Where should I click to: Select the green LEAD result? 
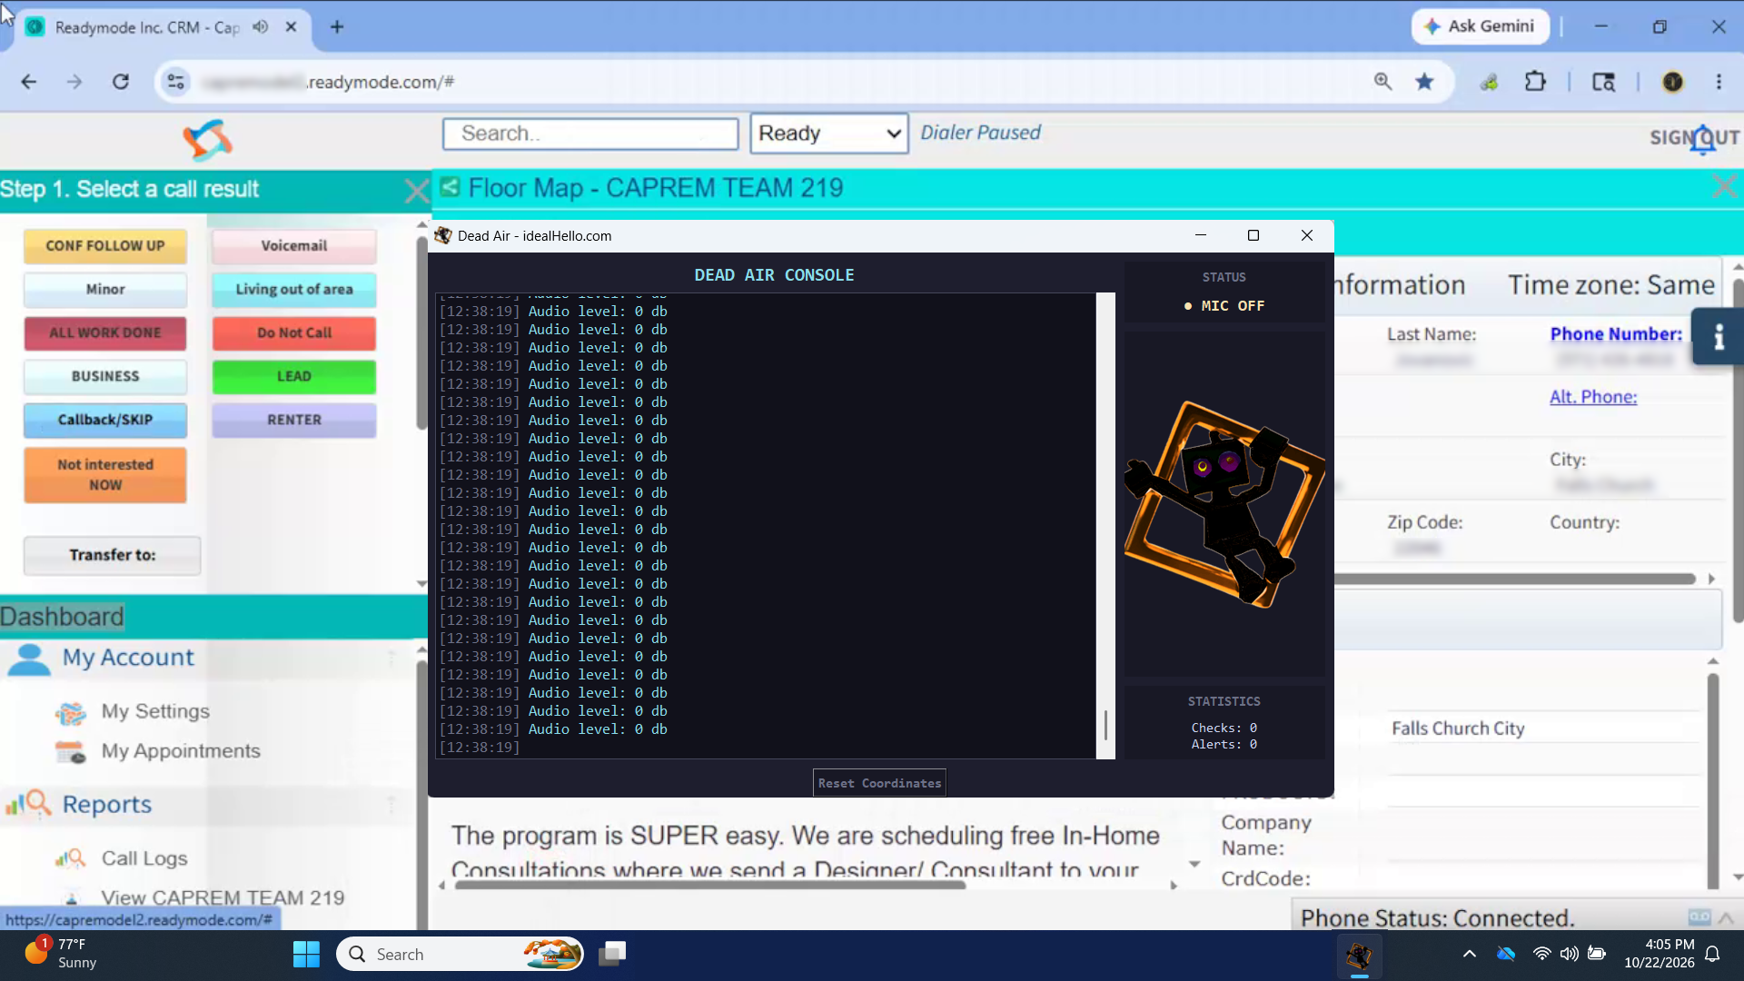tap(294, 377)
